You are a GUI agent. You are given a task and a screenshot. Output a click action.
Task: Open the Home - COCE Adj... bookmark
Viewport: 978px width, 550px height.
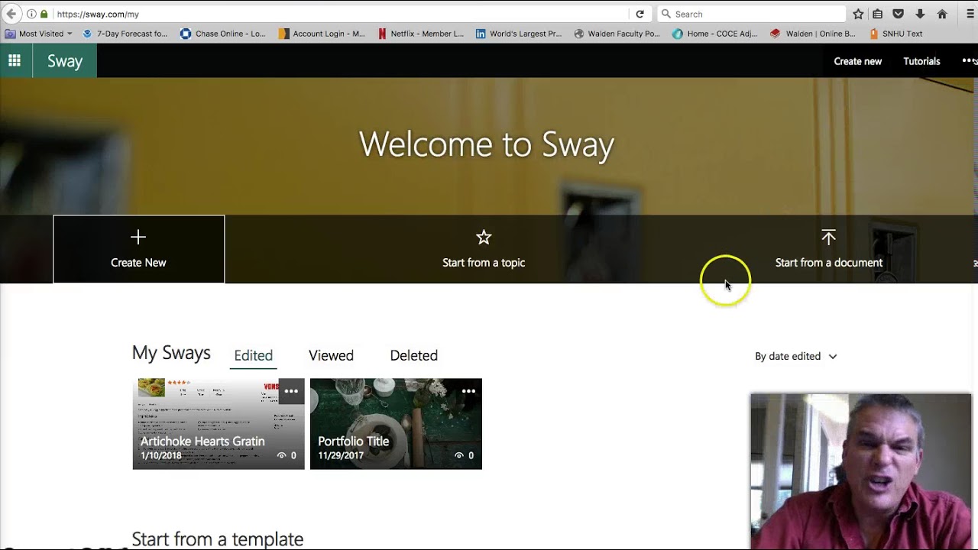coord(715,34)
